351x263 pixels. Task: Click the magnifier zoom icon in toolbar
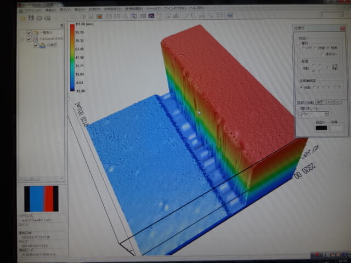coord(133,16)
